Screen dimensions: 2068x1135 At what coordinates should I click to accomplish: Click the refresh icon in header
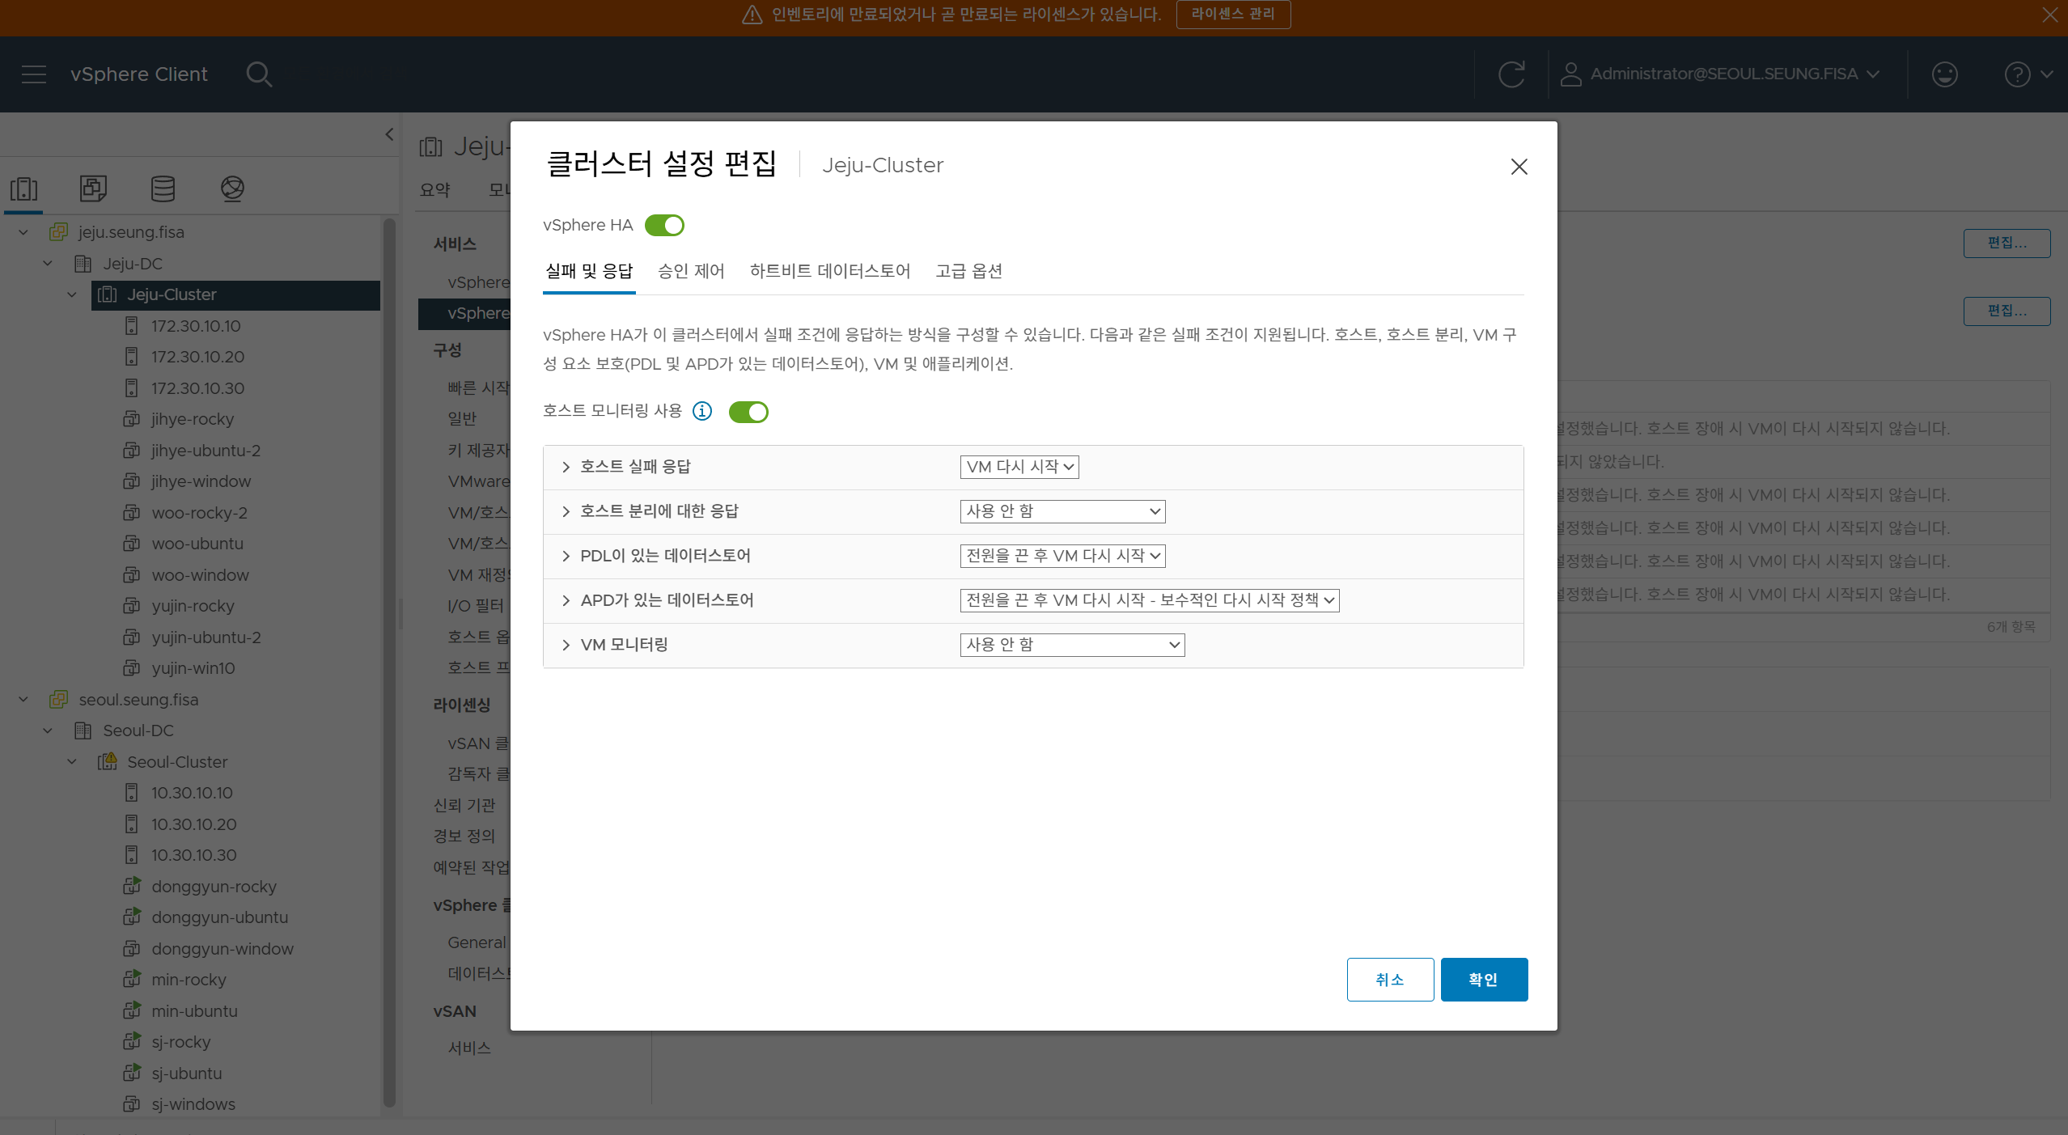pyautogui.click(x=1511, y=74)
